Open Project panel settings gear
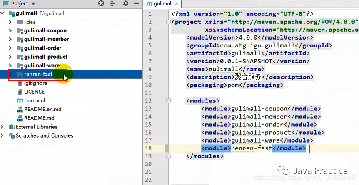Viewport: 359px width, 185px height. tap(126, 3)
